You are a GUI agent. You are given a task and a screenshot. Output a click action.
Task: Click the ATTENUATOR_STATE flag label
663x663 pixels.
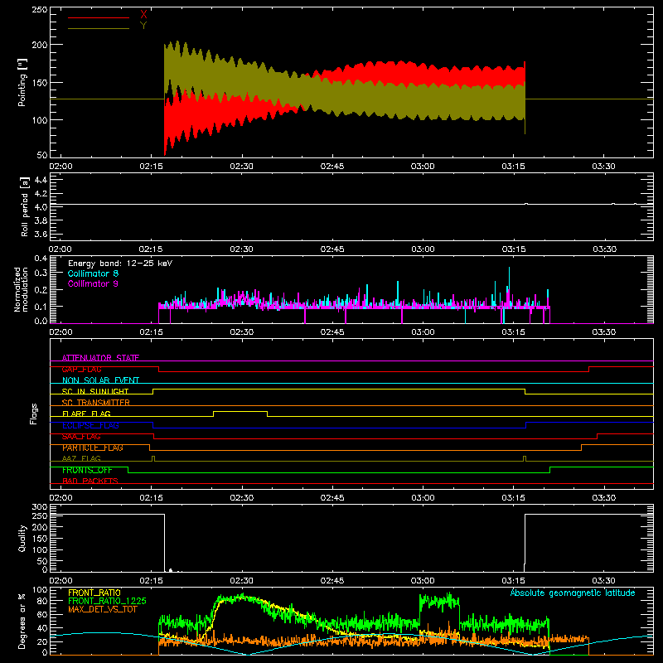(x=100, y=358)
